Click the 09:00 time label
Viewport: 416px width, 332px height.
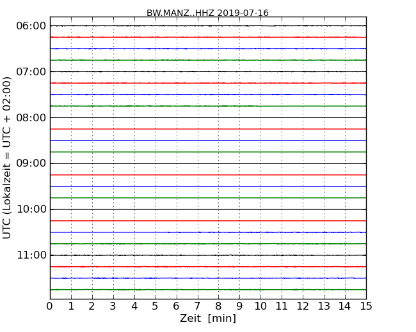[31, 163]
